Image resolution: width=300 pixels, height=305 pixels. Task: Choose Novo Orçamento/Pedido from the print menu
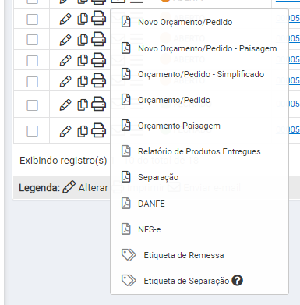(185, 22)
